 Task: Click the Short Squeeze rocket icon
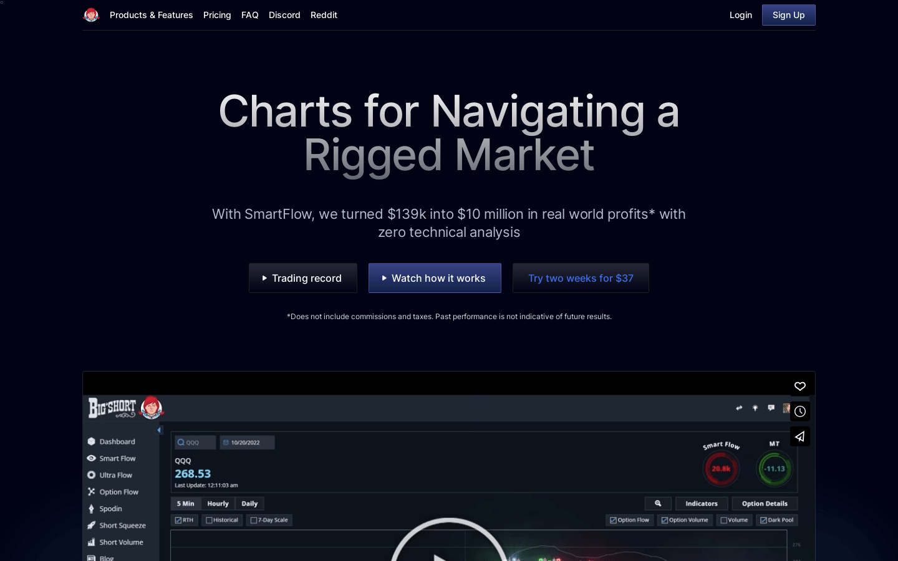tap(91, 525)
